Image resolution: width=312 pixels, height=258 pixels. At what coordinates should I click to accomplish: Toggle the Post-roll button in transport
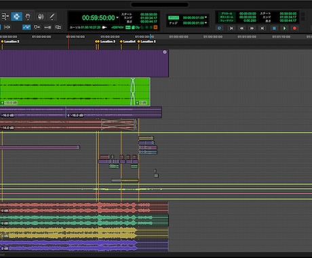227,17
